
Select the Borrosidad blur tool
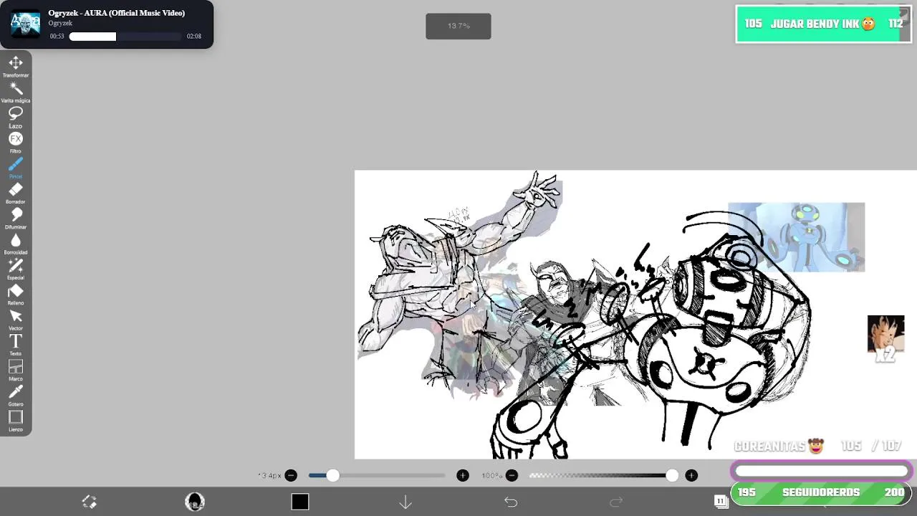(x=16, y=244)
